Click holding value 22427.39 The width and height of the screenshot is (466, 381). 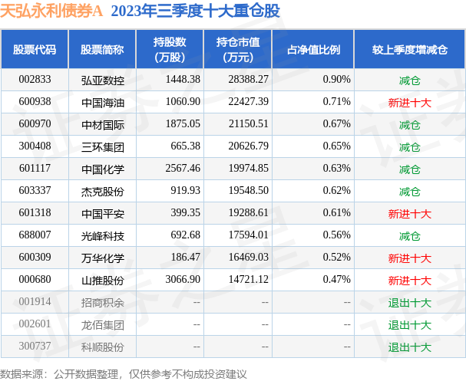click(249, 101)
